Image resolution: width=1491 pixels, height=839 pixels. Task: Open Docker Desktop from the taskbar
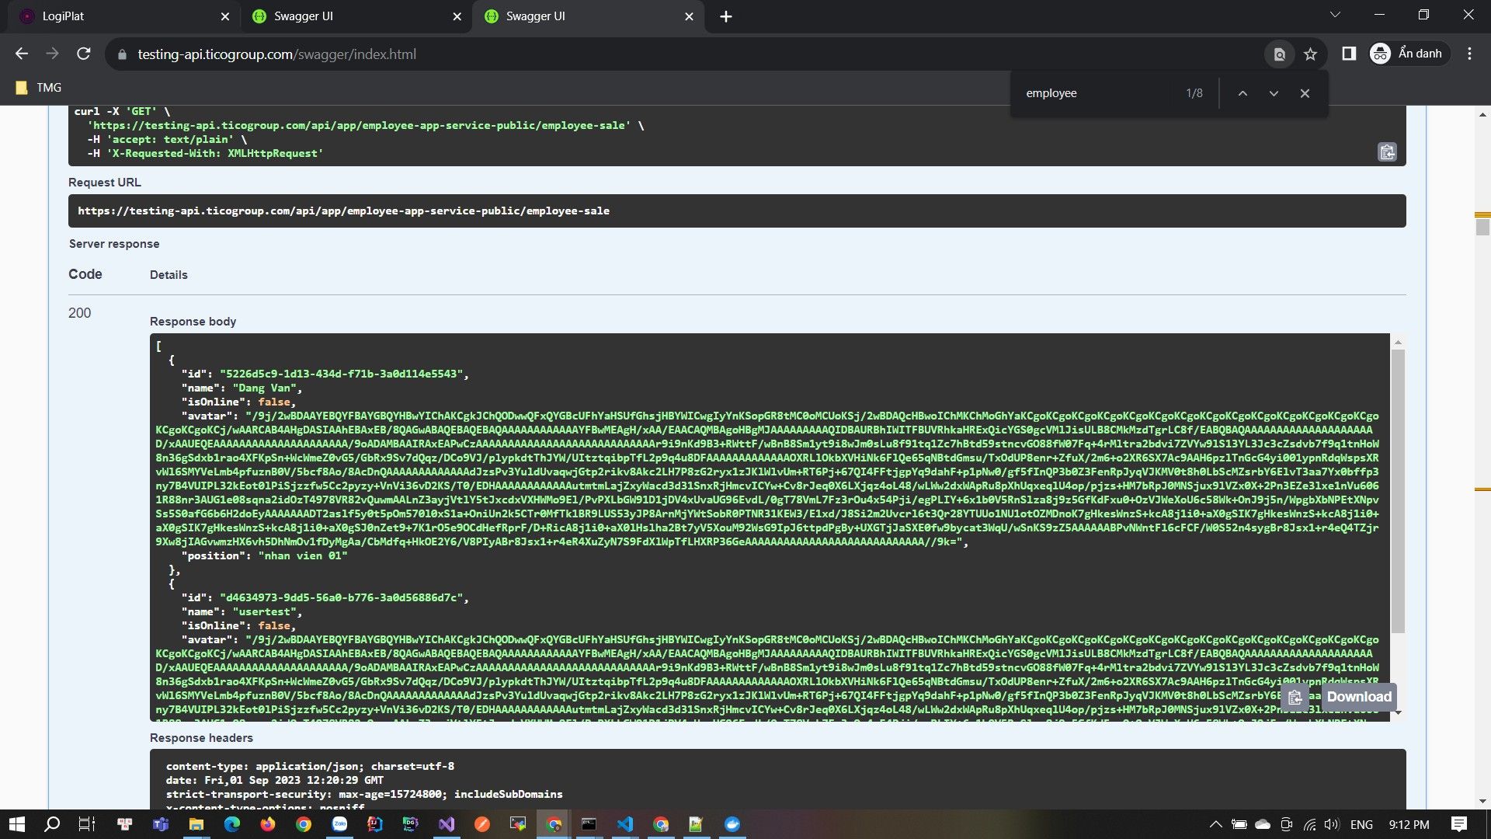tap(732, 824)
